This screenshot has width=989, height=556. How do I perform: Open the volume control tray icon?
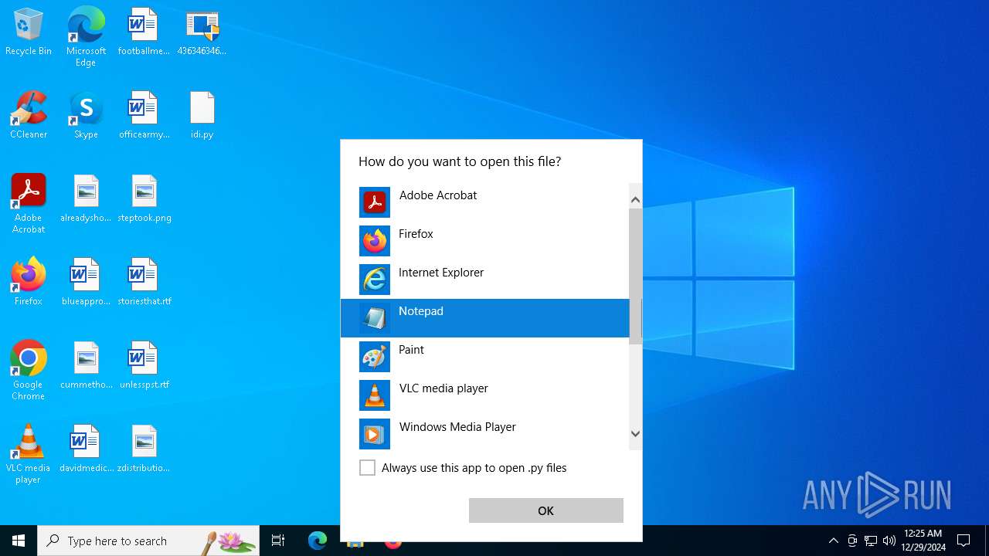click(889, 541)
